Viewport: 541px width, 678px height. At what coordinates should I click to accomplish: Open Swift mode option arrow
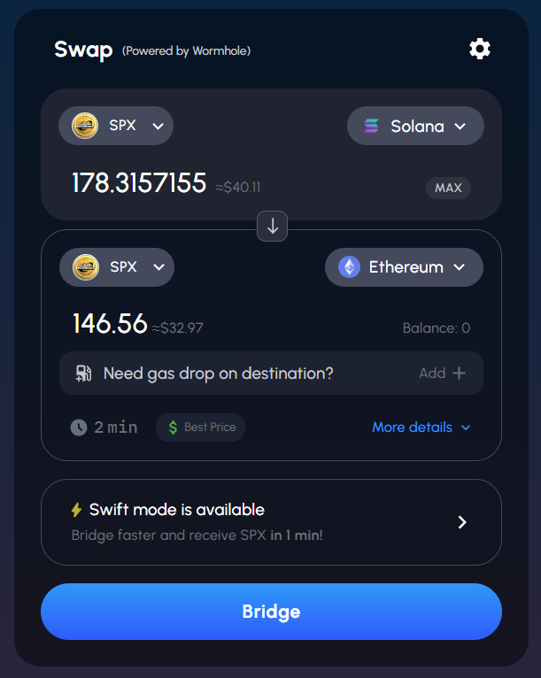pyautogui.click(x=461, y=522)
